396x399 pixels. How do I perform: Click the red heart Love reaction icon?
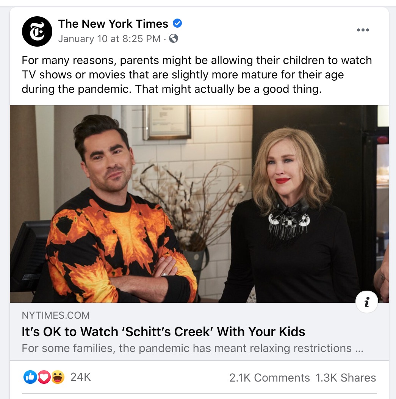pyautogui.click(x=44, y=377)
